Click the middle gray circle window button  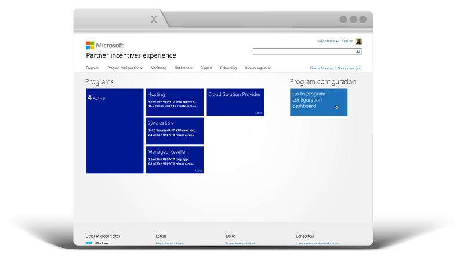tap(353, 20)
